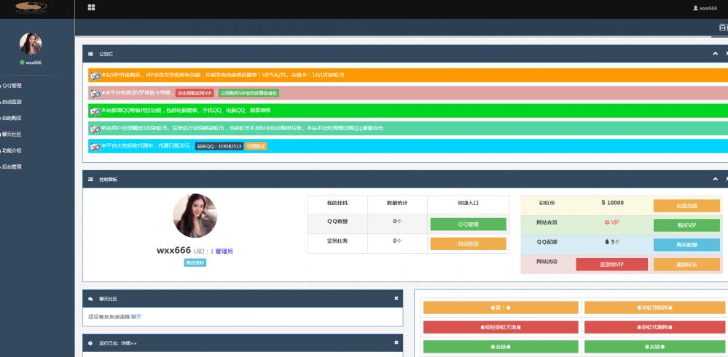Open the 聊天 link in chat panel
Viewport: 728px width, 357px height.
tap(136, 317)
